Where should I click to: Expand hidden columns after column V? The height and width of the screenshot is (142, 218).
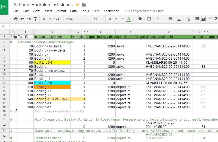click(204, 32)
